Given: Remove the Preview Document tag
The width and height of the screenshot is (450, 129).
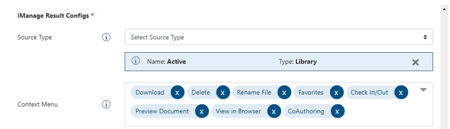Looking at the screenshot, I should coord(202,111).
